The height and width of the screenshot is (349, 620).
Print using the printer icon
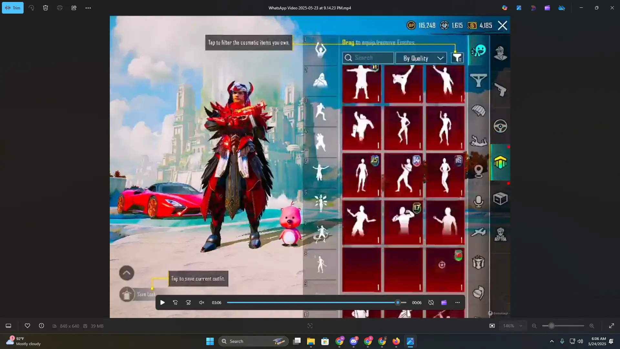click(60, 8)
